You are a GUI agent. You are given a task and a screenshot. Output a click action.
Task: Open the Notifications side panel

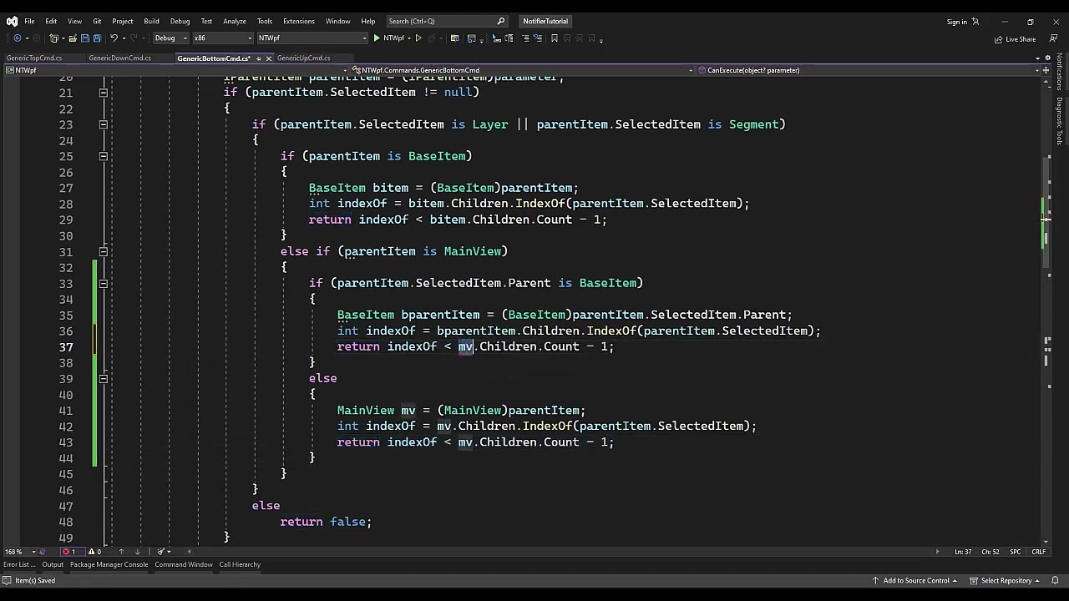click(x=1060, y=72)
